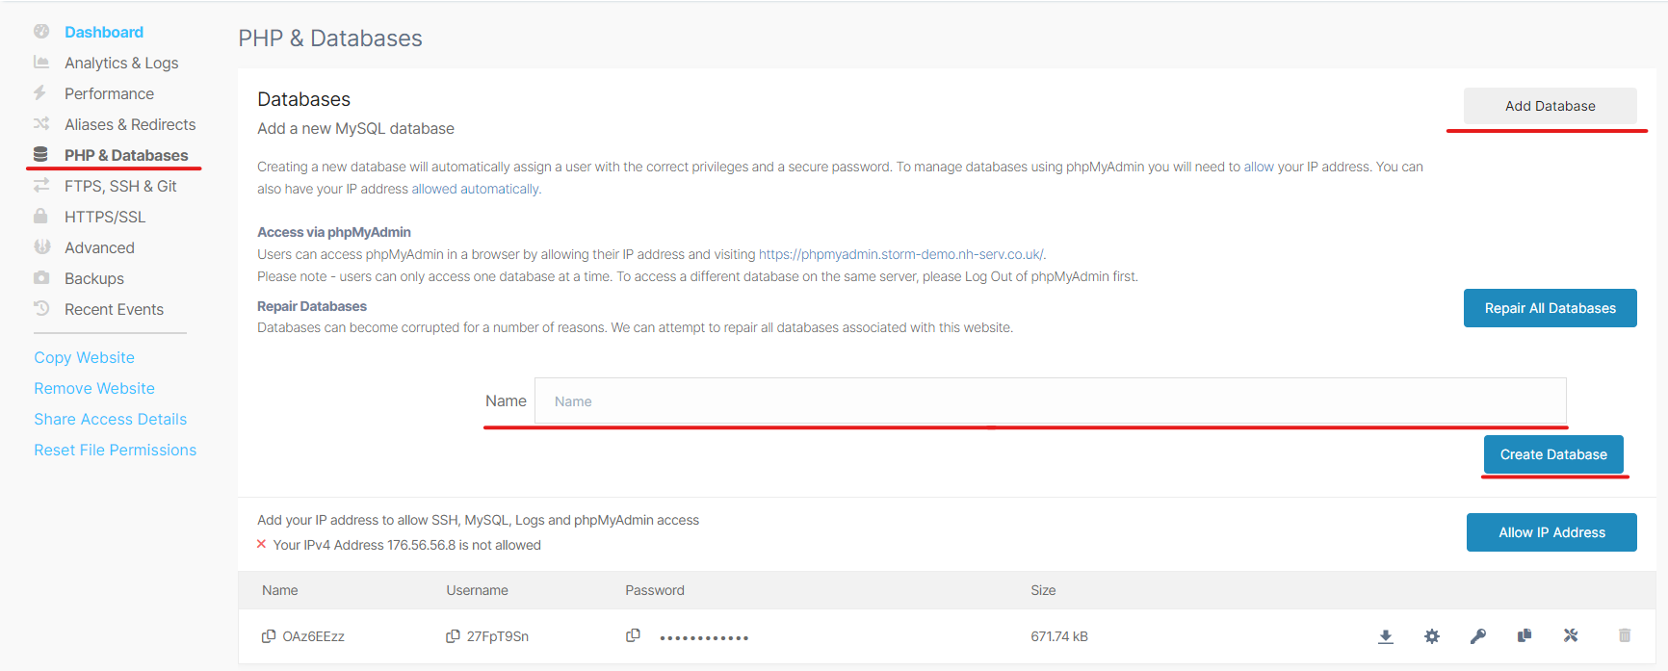Viewport: 1668px width, 671px height.
Task: Repair OAz6EEzz with the tools icon
Action: 1571,635
